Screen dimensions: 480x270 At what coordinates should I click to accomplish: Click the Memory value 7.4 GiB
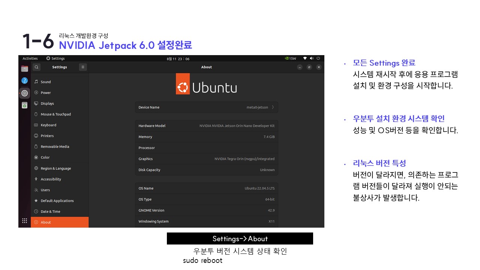click(269, 137)
